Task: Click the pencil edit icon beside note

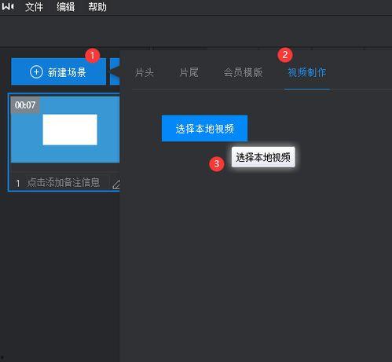Action: click(x=116, y=185)
